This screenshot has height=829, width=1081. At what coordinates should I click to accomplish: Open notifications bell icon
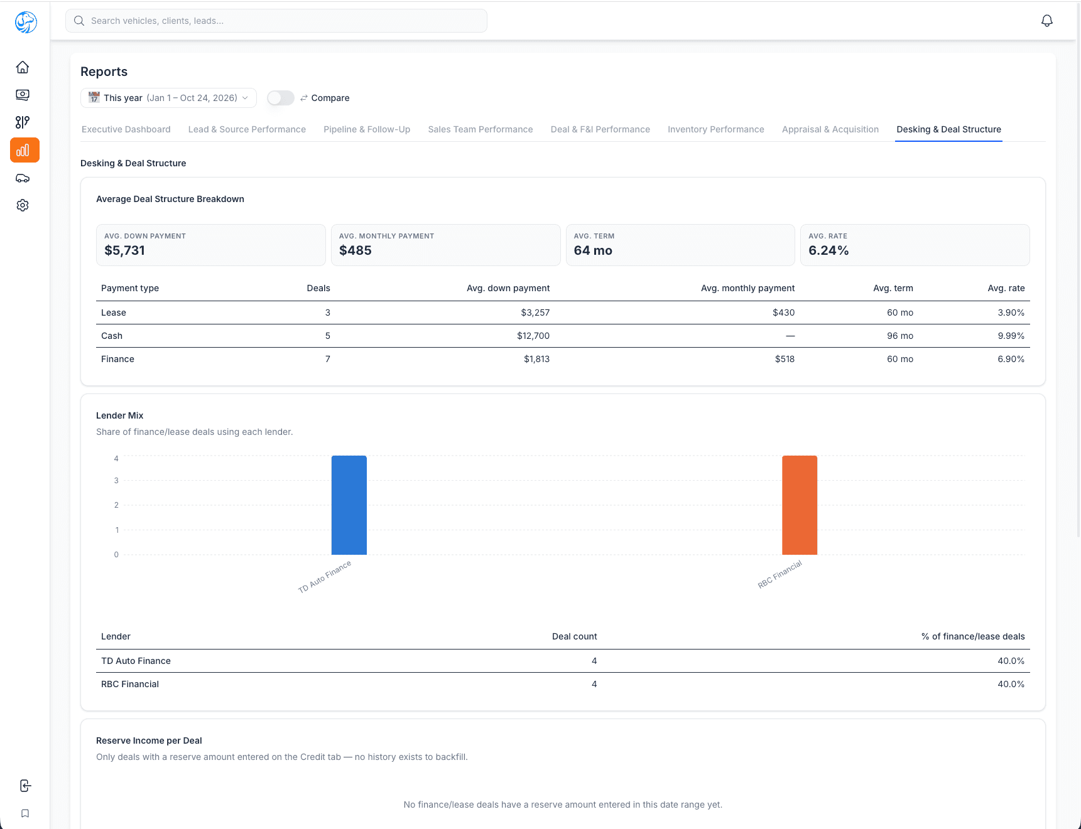tap(1046, 21)
